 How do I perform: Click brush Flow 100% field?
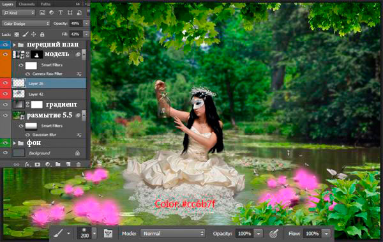[x=313, y=234]
